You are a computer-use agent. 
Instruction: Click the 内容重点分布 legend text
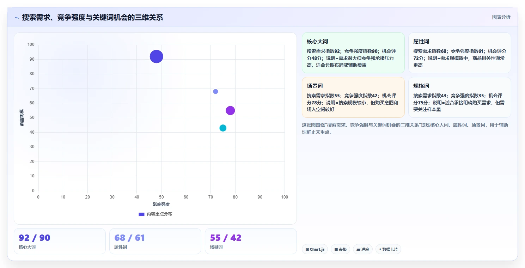pyautogui.click(x=159, y=214)
